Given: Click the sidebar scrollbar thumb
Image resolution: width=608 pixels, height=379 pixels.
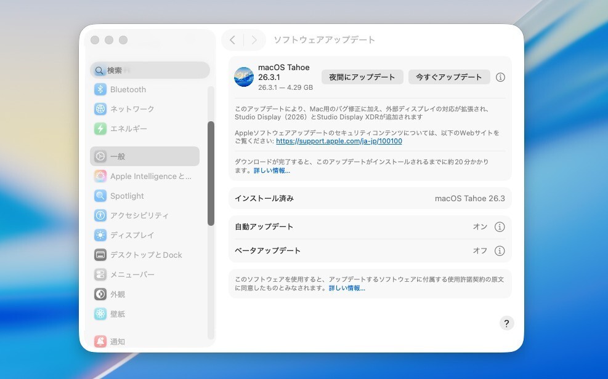Looking at the screenshot, I should (211, 172).
